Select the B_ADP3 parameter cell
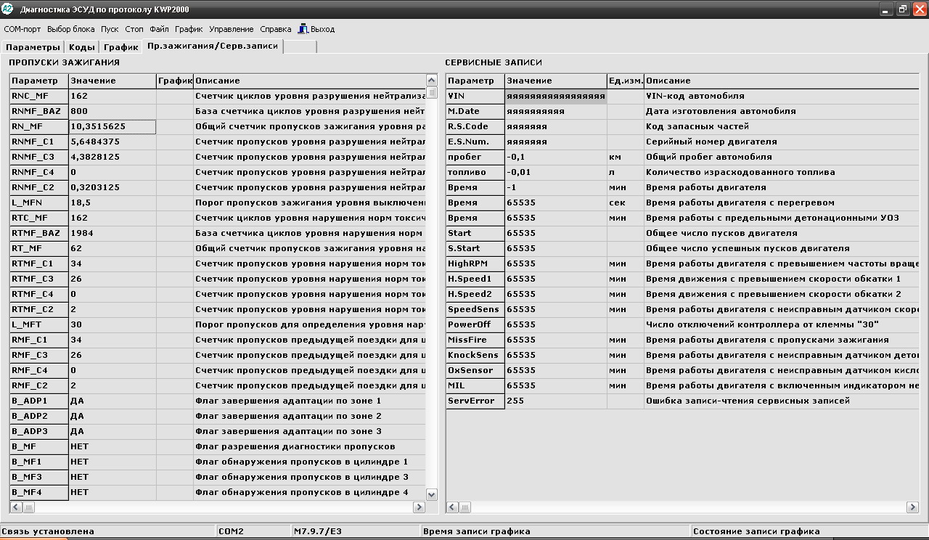Screen dimensions: 929x540 point(39,431)
